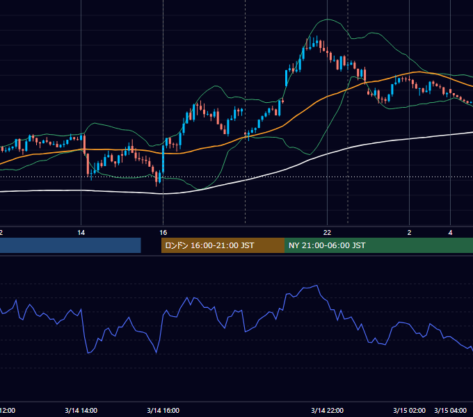The image size is (473, 417).
Task: Click the 22 hour axis label
Action: [x=328, y=233]
